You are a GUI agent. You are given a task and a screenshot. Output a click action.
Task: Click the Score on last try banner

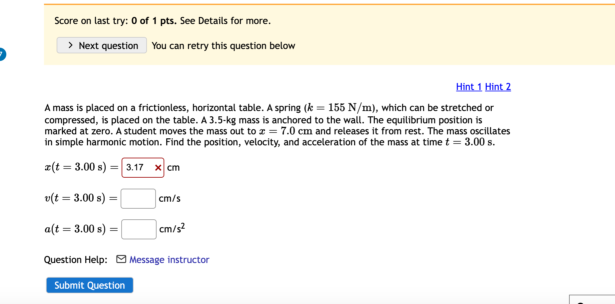[162, 21]
